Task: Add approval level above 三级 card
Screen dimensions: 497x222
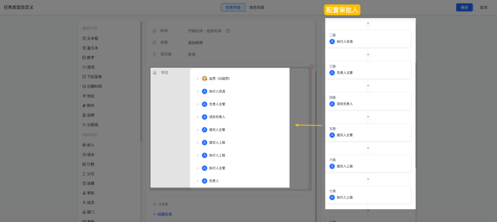Action: point(368,54)
